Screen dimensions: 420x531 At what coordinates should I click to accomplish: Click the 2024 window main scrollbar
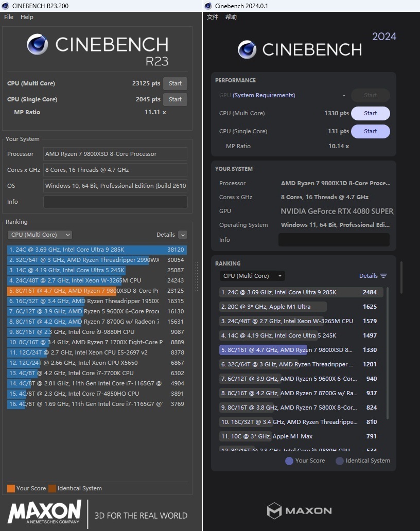pos(401,277)
